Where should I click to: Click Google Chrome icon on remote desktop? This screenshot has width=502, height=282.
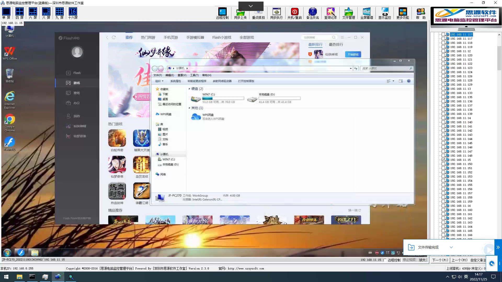(x=9, y=123)
